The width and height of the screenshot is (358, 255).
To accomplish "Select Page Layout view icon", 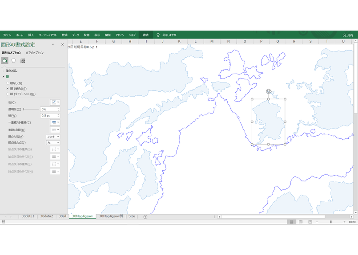I will [301, 222].
